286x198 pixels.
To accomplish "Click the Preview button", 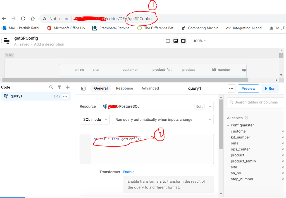I will [x=248, y=89].
